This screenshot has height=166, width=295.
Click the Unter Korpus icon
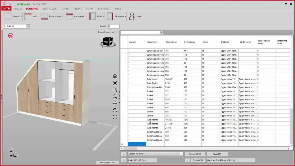click(44, 16)
